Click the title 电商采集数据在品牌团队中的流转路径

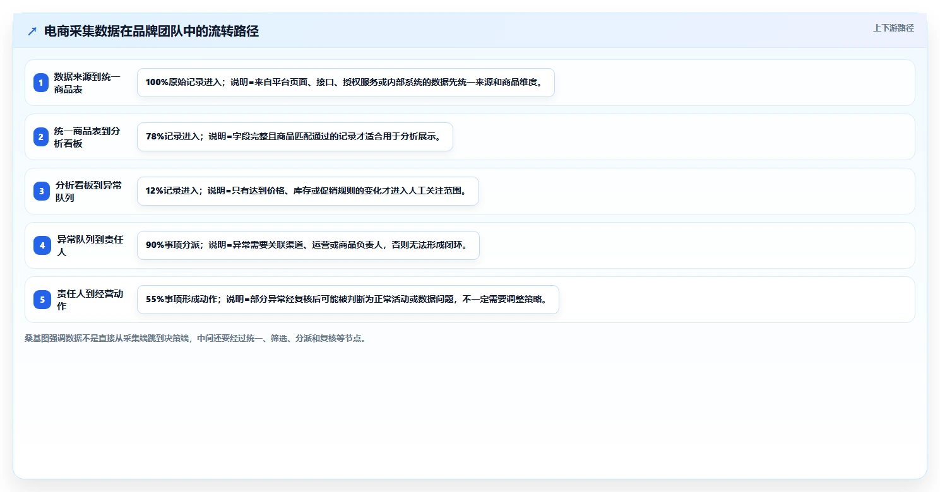[x=152, y=32]
